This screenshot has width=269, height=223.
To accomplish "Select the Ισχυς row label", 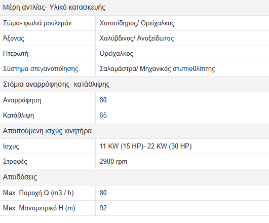I will point(11,146).
